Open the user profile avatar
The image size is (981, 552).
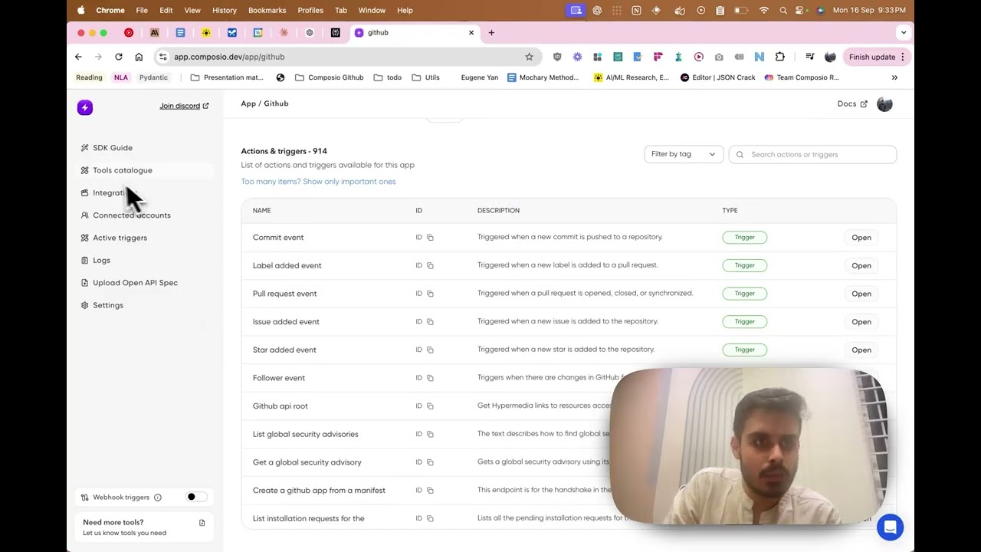(x=884, y=104)
